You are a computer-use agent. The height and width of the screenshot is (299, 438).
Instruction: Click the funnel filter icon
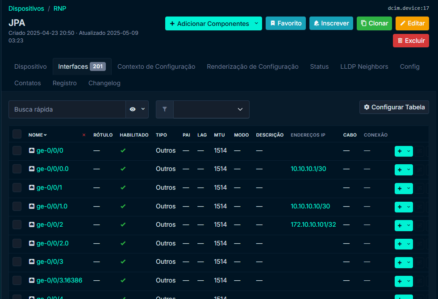point(164,109)
